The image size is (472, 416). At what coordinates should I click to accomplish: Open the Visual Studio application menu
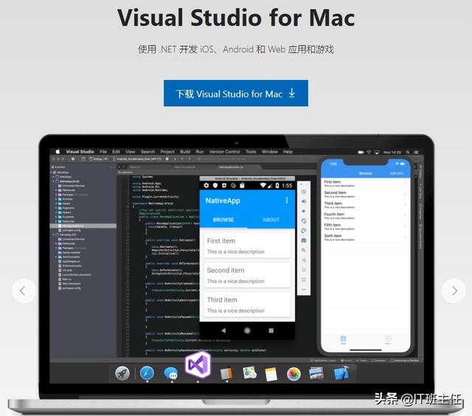click(x=80, y=152)
